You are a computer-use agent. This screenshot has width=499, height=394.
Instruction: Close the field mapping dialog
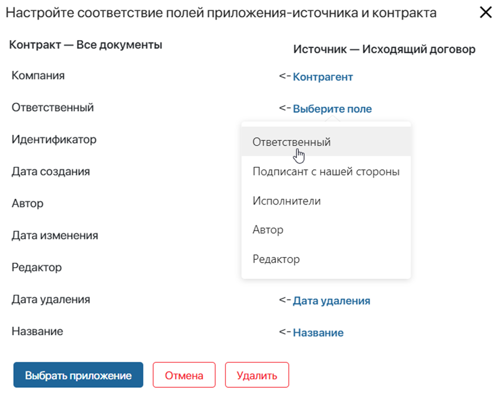click(486, 13)
